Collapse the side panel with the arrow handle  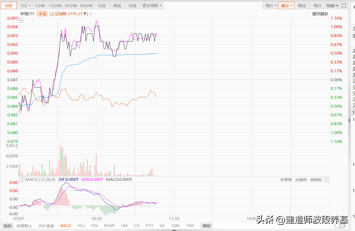349,120
